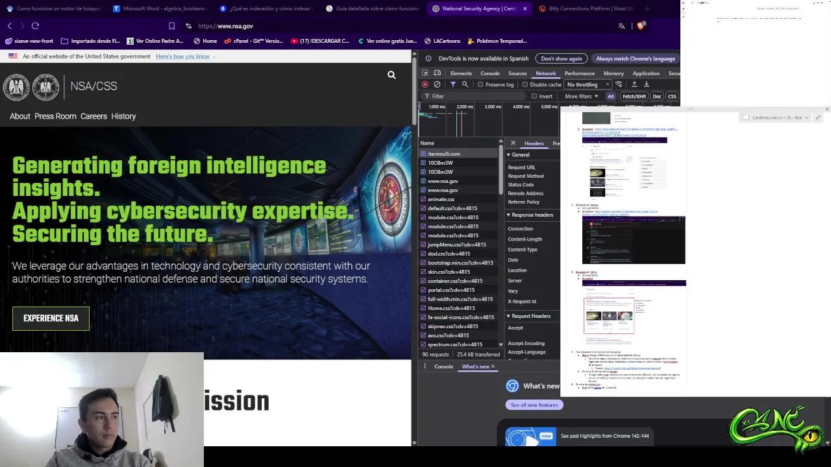Screen dimensions: 831x467
Task: Click the Brave shields lion icon
Action: [x=641, y=26]
